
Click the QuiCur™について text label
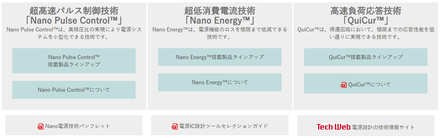[x=369, y=85]
